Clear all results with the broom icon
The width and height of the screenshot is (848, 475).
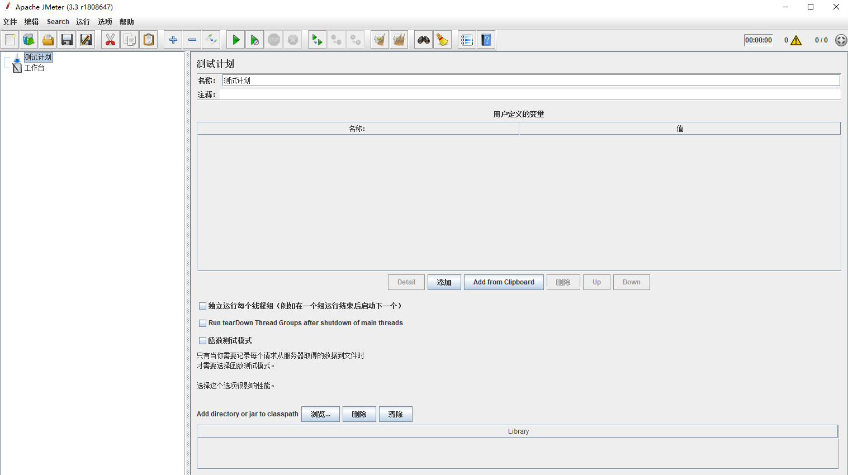point(442,39)
